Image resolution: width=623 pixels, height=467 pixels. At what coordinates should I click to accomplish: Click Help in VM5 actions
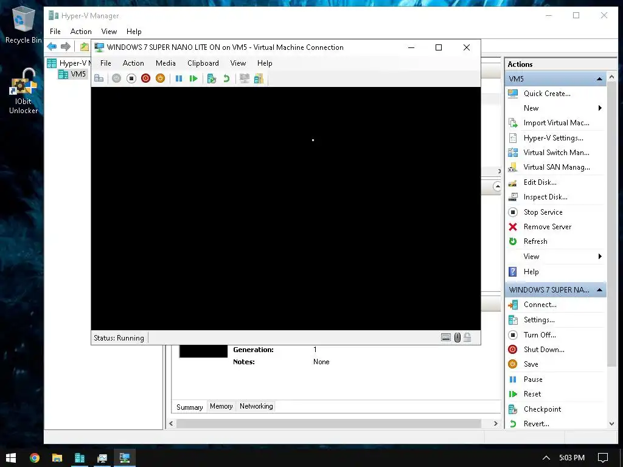[x=531, y=272]
